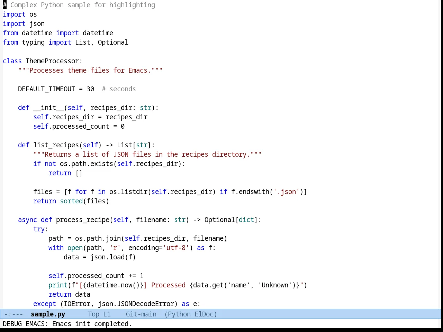Image resolution: width=443 pixels, height=332 pixels.
Task: Click the Git-main indicator in mode line
Action: coord(141,314)
